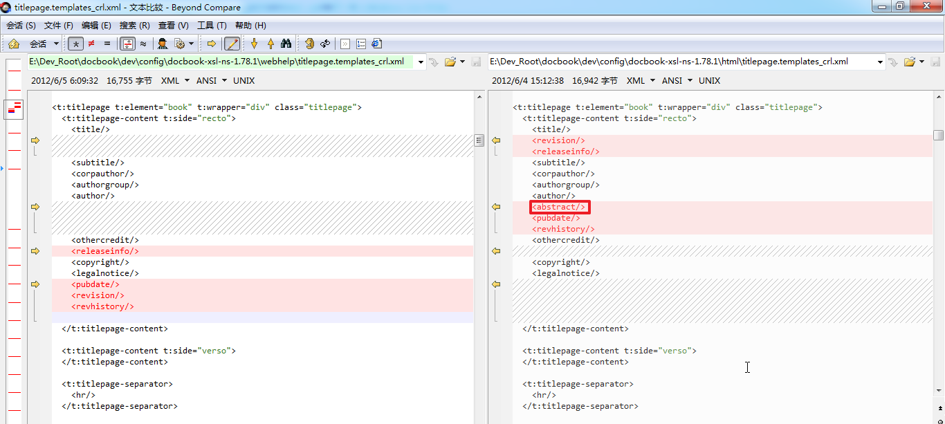This screenshot has height=424, width=945.
Task: Click Copy to Right toolbar arrow
Action: coord(212,44)
